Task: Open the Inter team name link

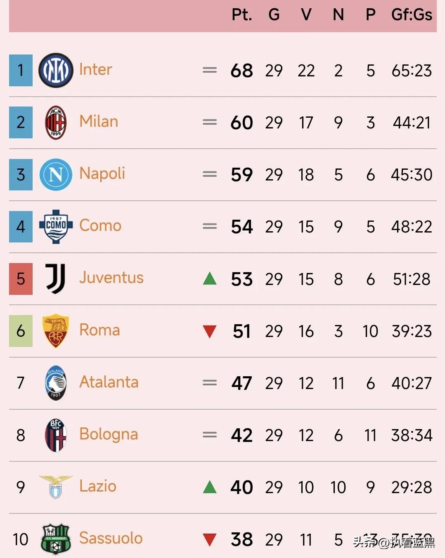Action: click(x=95, y=69)
